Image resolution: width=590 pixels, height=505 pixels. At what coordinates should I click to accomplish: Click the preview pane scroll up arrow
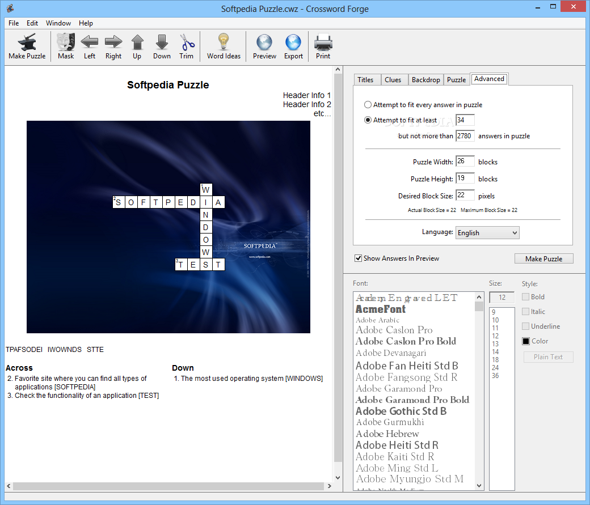[x=338, y=70]
